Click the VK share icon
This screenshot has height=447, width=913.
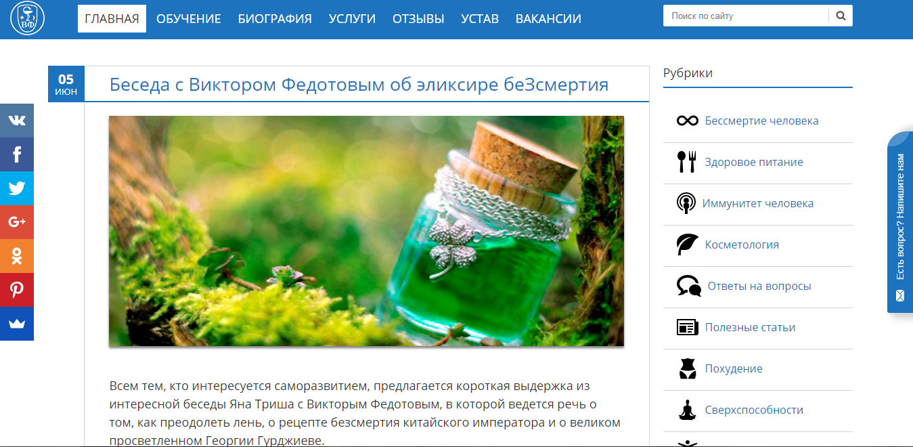click(x=17, y=121)
